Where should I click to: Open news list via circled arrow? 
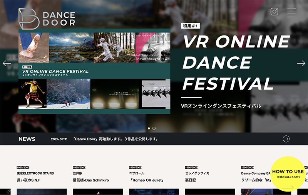click(286, 139)
